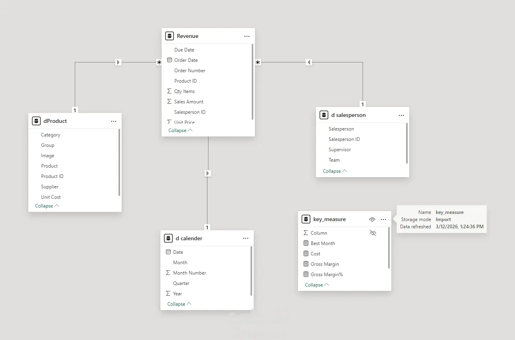Toggle visibility eye on key_measure table header
The height and width of the screenshot is (340, 515).
(x=372, y=219)
